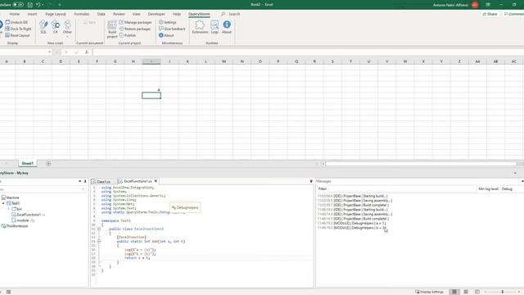Viewport: 524px width, 295px height.
Task: Click the Save quick access icon
Action: (30, 5)
